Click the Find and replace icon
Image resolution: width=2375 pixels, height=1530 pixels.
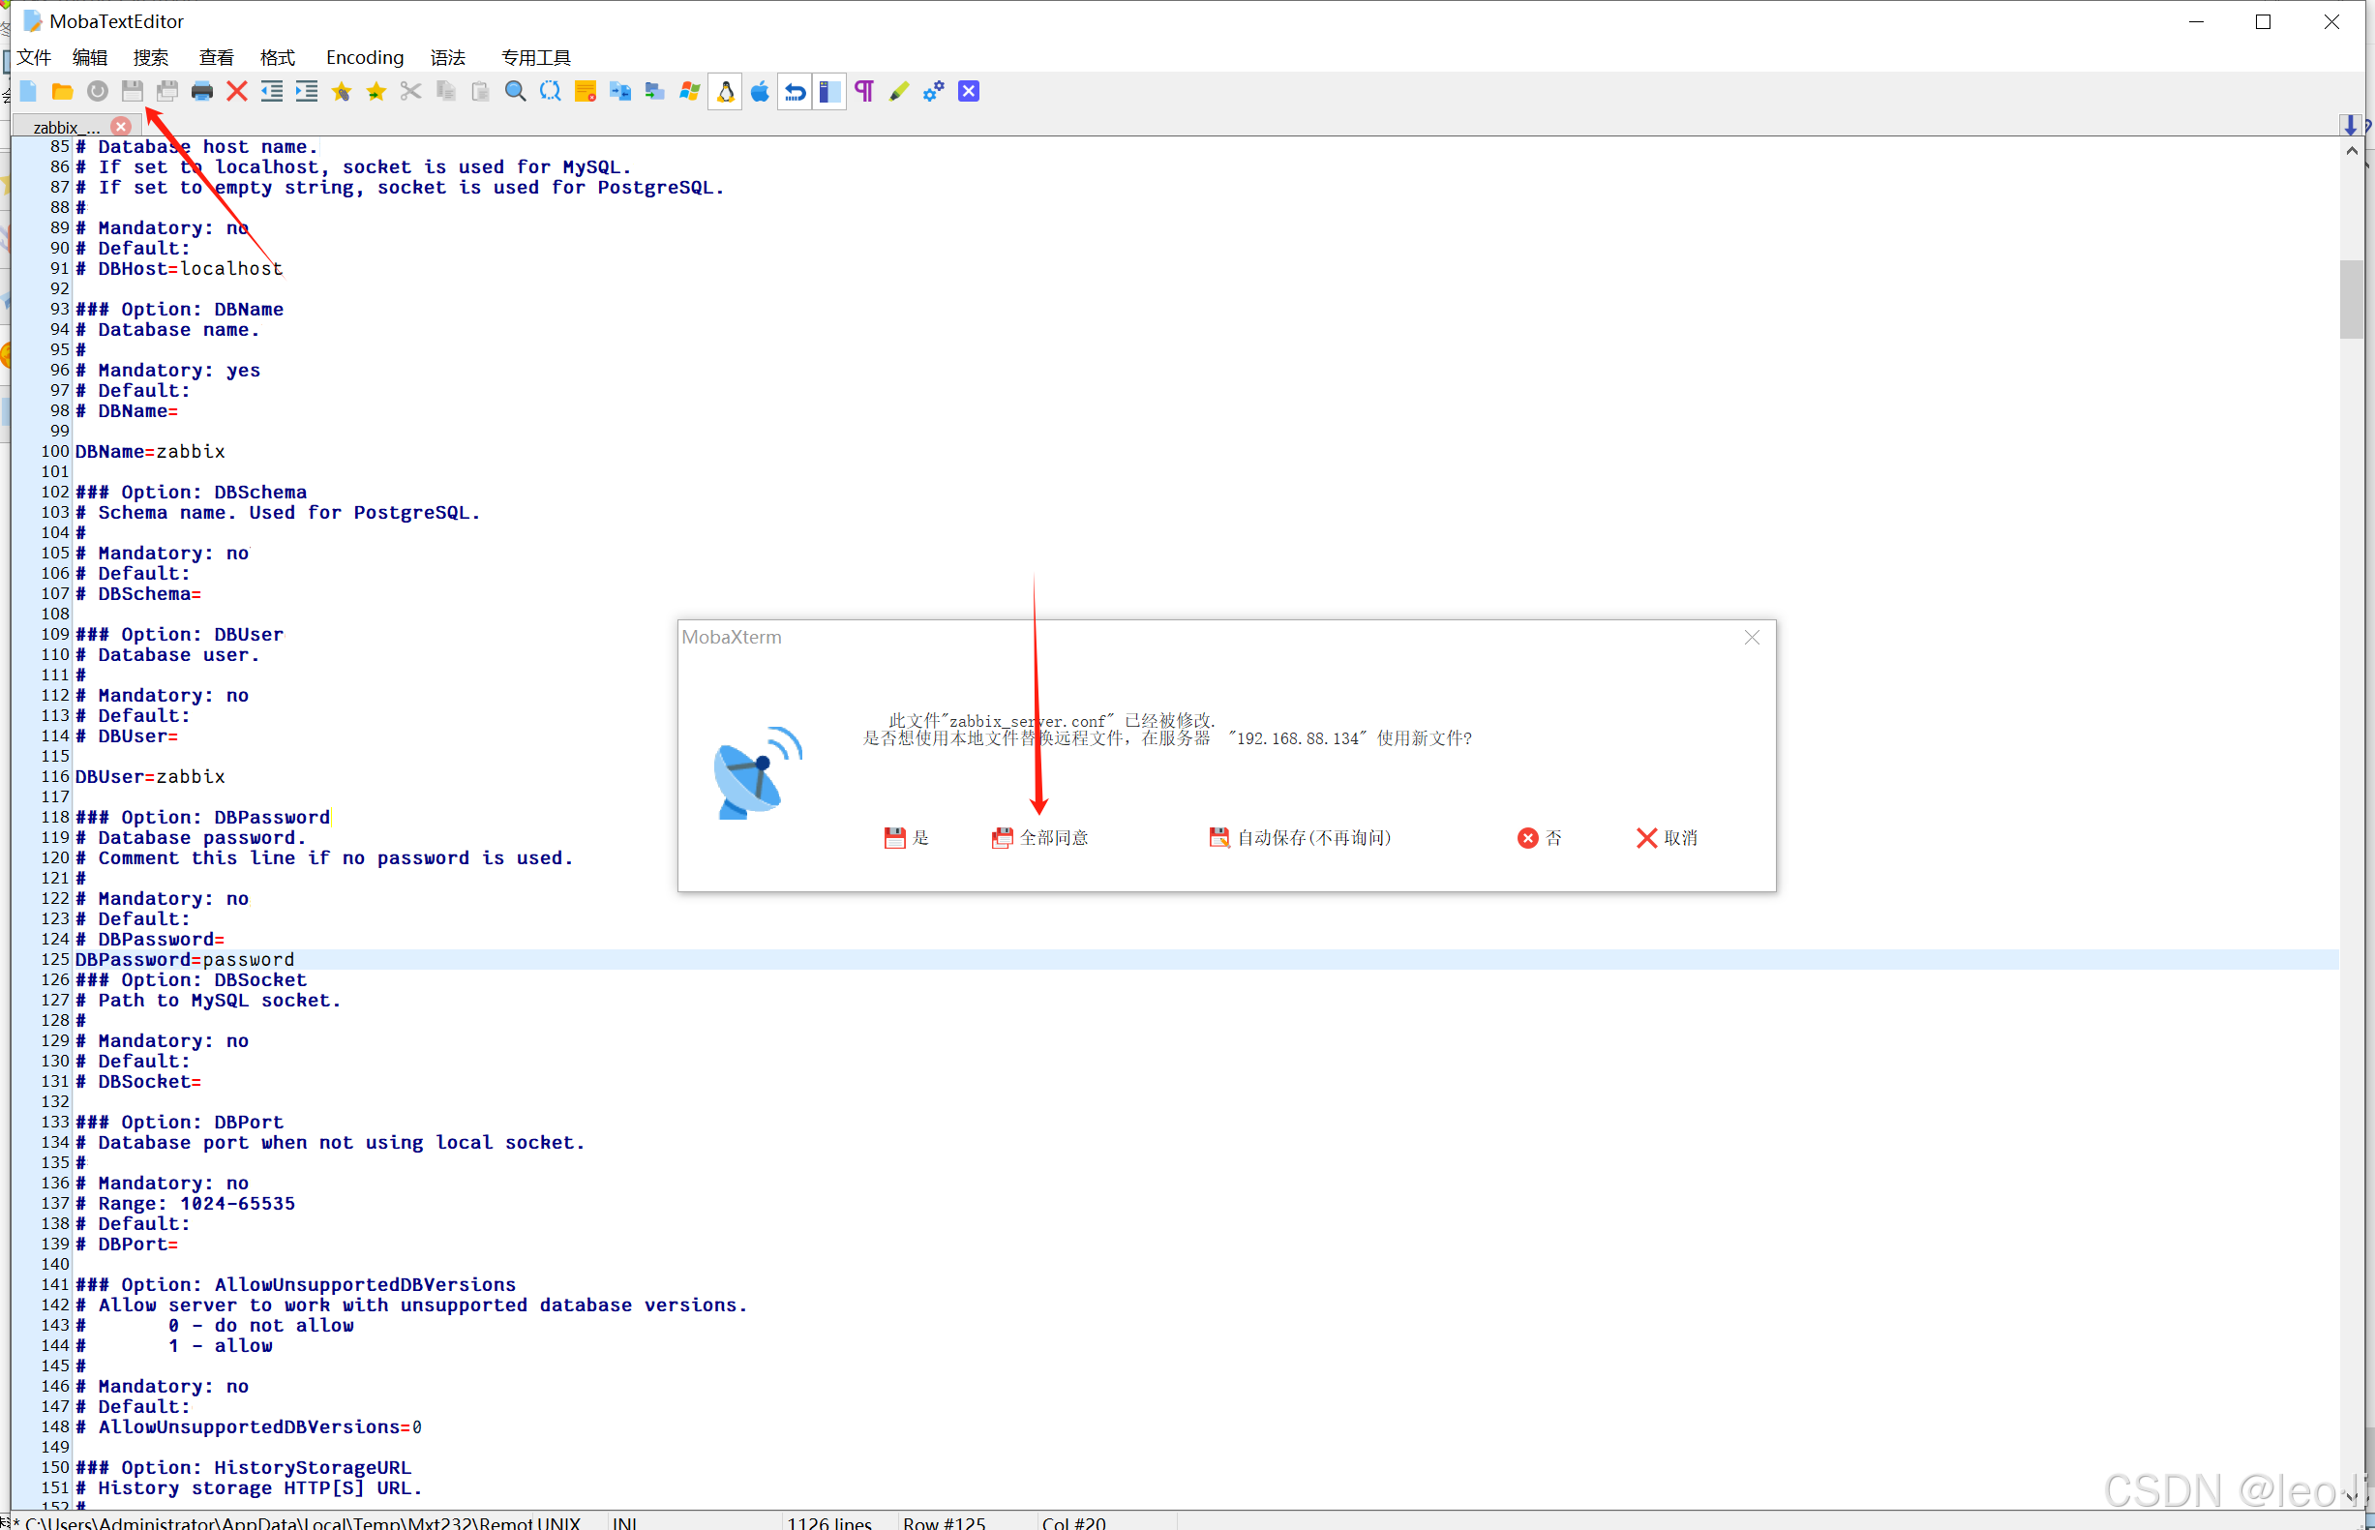(551, 91)
